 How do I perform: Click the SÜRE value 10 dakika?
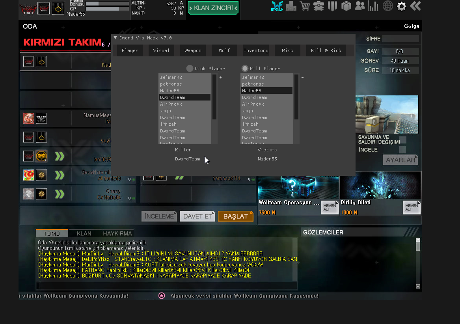(x=400, y=71)
